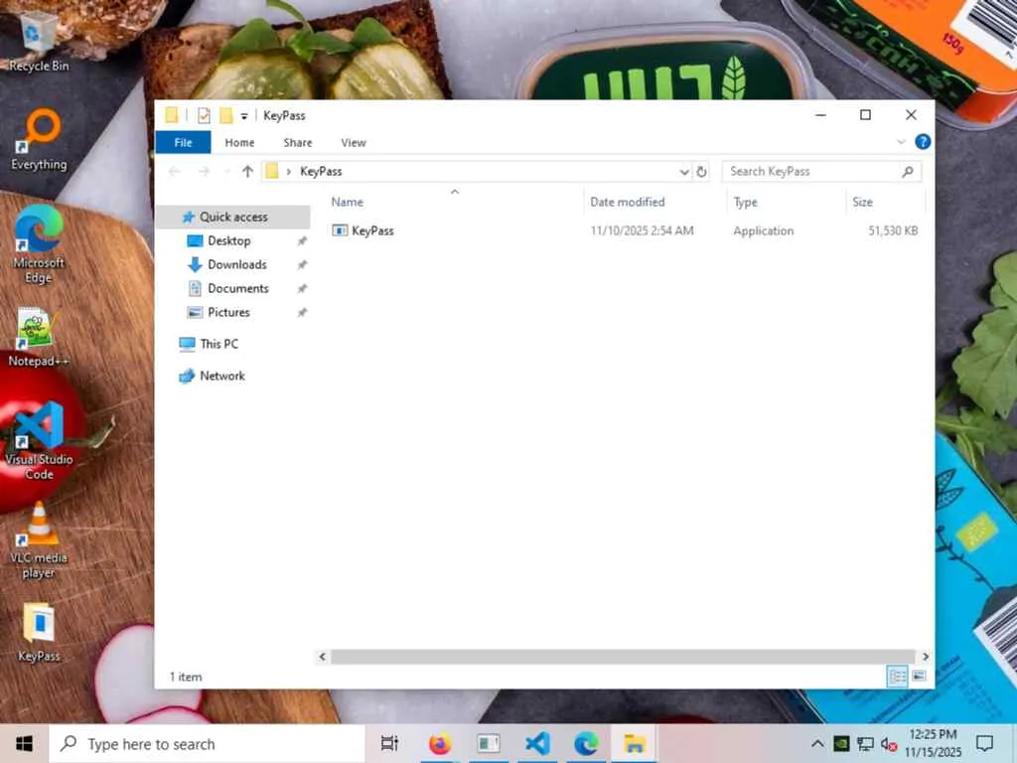Launch Visual Studio Code desktop shortcut

click(x=39, y=441)
